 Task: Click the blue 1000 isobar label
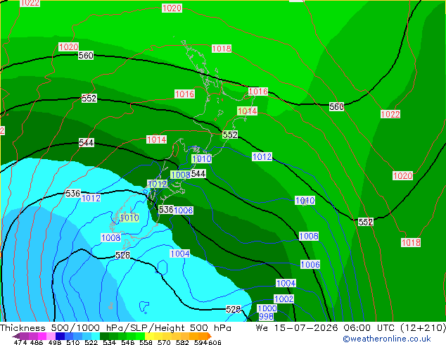pos(267,308)
